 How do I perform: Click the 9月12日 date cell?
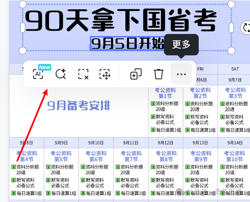[165, 143]
